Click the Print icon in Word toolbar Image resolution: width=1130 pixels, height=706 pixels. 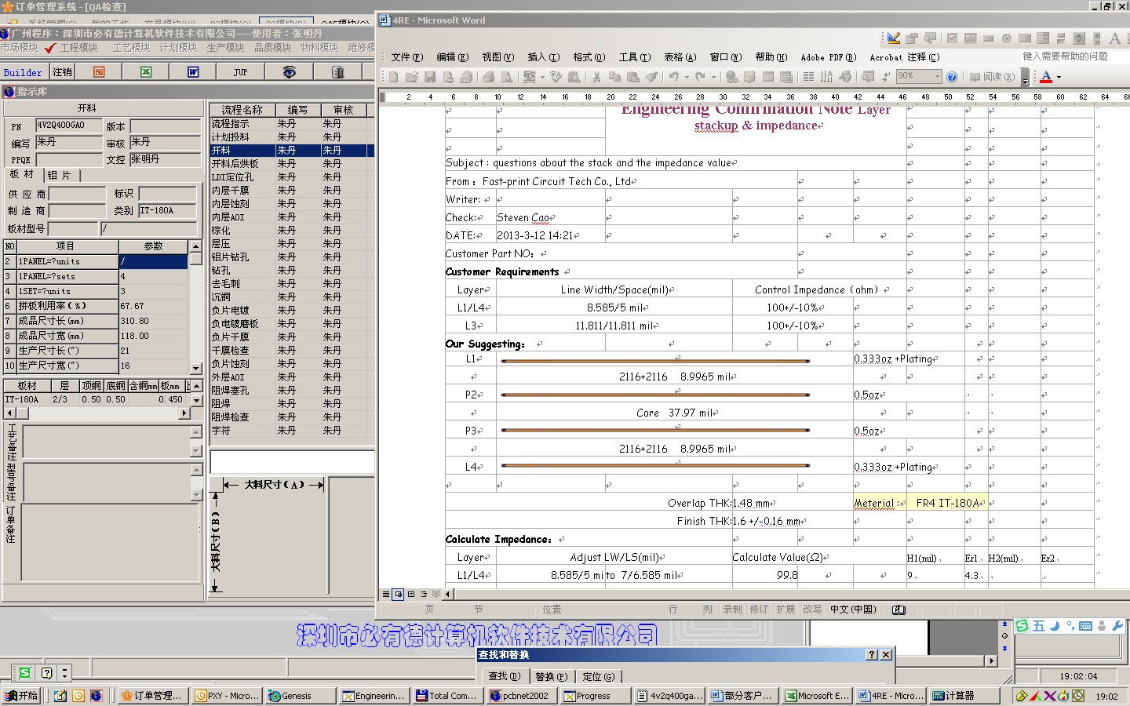click(x=489, y=76)
